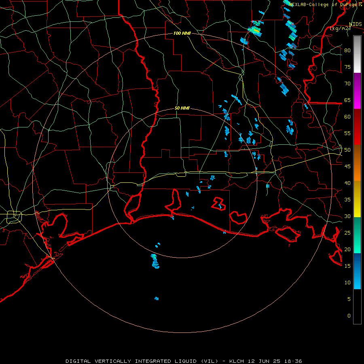Viewport: 364px width, 364px height.
Task: Click the "20" value on the color scale
Action: [x=347, y=249]
